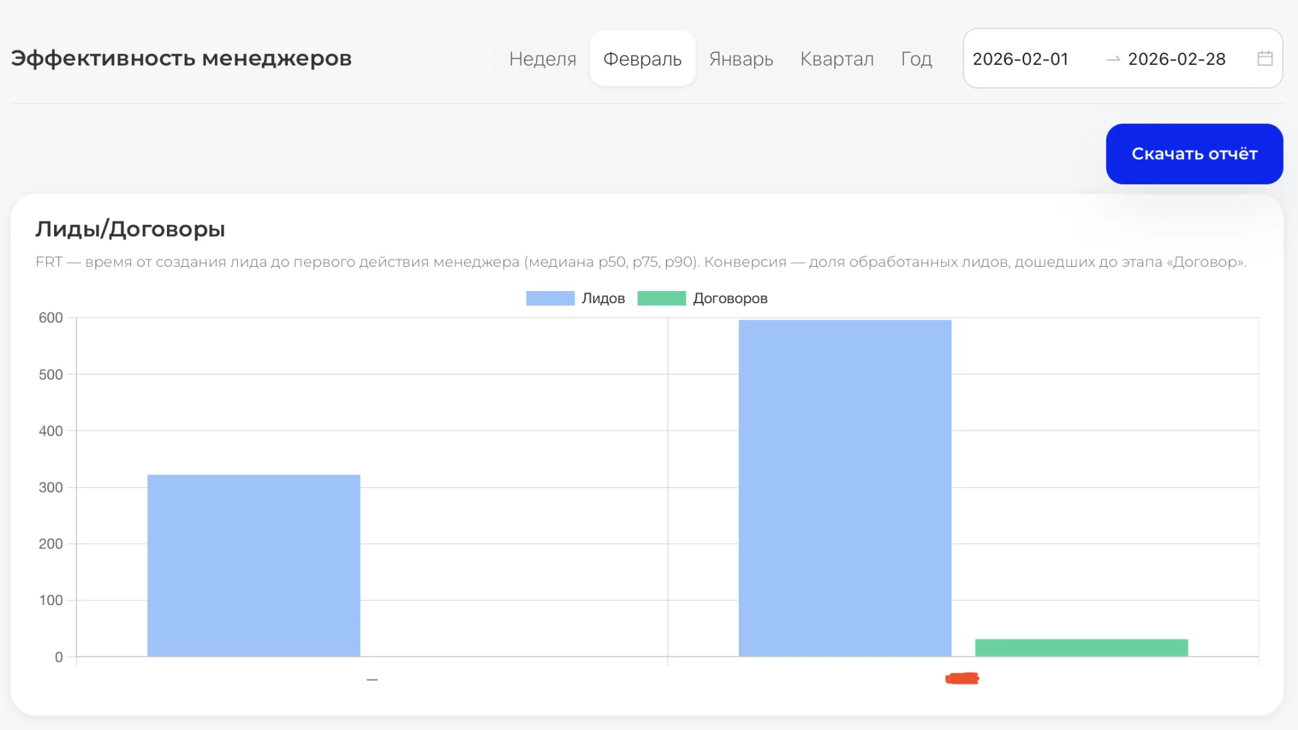1298x730 pixels.
Task: Click the Эффективность менеджеров heading
Action: coord(181,59)
